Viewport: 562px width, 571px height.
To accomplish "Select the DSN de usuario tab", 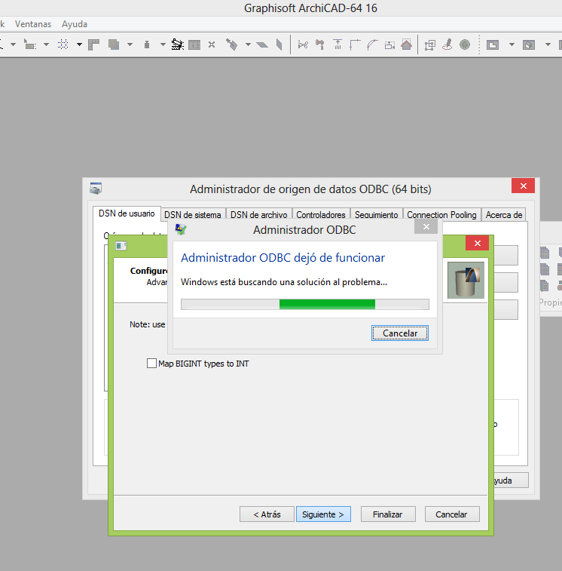I will pos(127,213).
